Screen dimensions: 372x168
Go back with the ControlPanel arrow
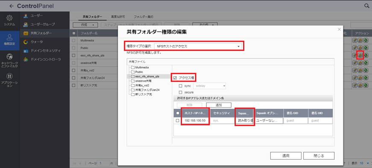[x=12, y=6]
